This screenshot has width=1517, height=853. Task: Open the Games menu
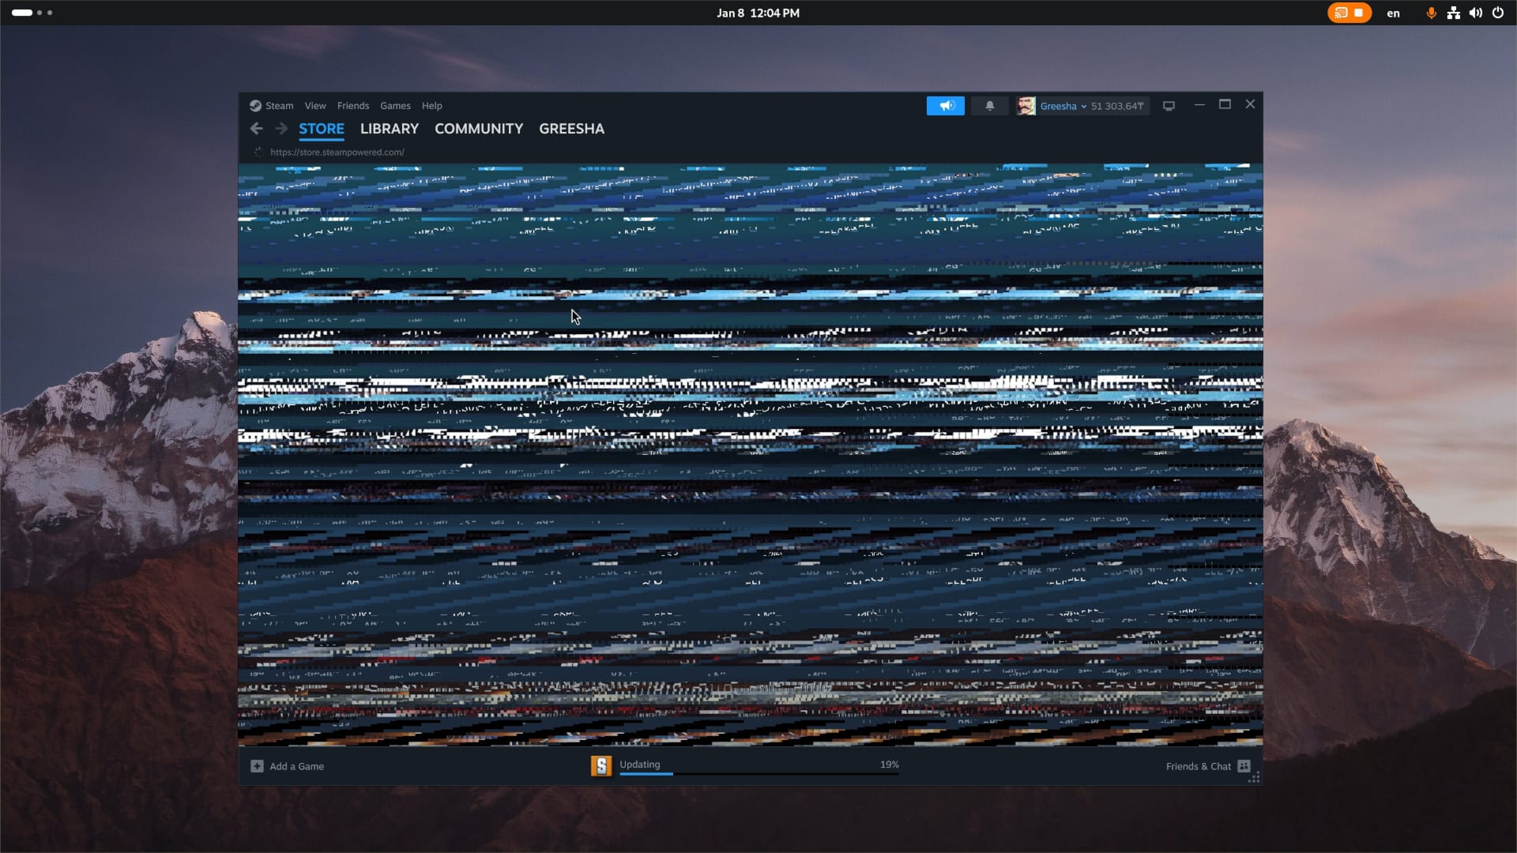pyautogui.click(x=395, y=106)
